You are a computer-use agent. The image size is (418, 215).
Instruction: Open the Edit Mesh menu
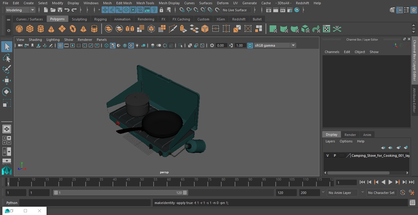click(x=124, y=3)
